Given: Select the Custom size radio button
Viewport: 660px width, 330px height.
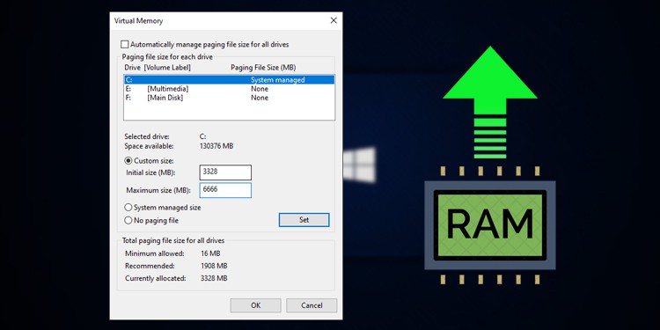Looking at the screenshot, I should pyautogui.click(x=128, y=161).
